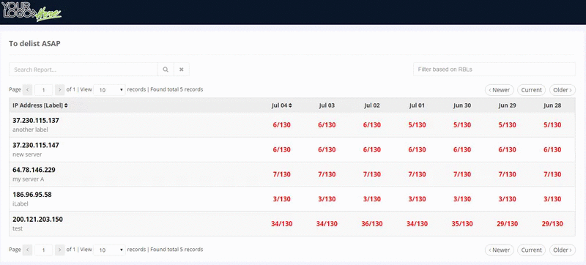Open Jun 28 result for 37.230.115.137
This screenshot has height=265, width=586.
(552, 125)
